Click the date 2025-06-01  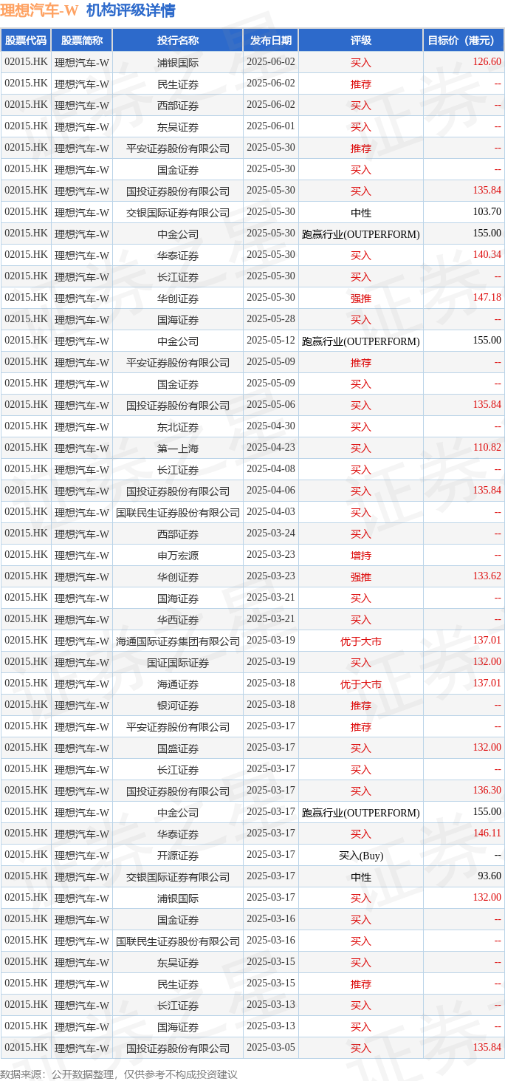click(x=271, y=126)
